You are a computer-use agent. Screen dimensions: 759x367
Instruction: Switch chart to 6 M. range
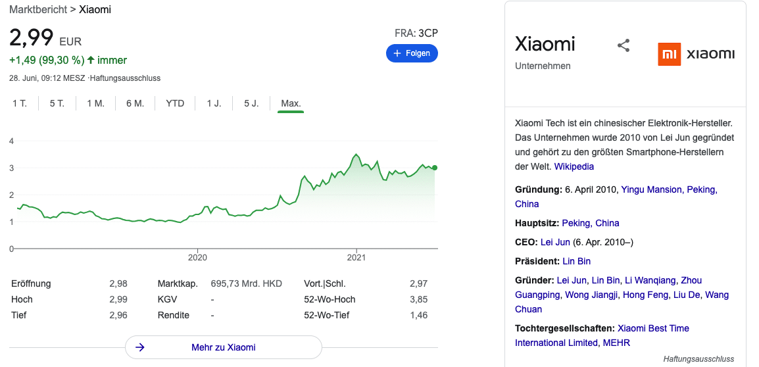pos(135,104)
